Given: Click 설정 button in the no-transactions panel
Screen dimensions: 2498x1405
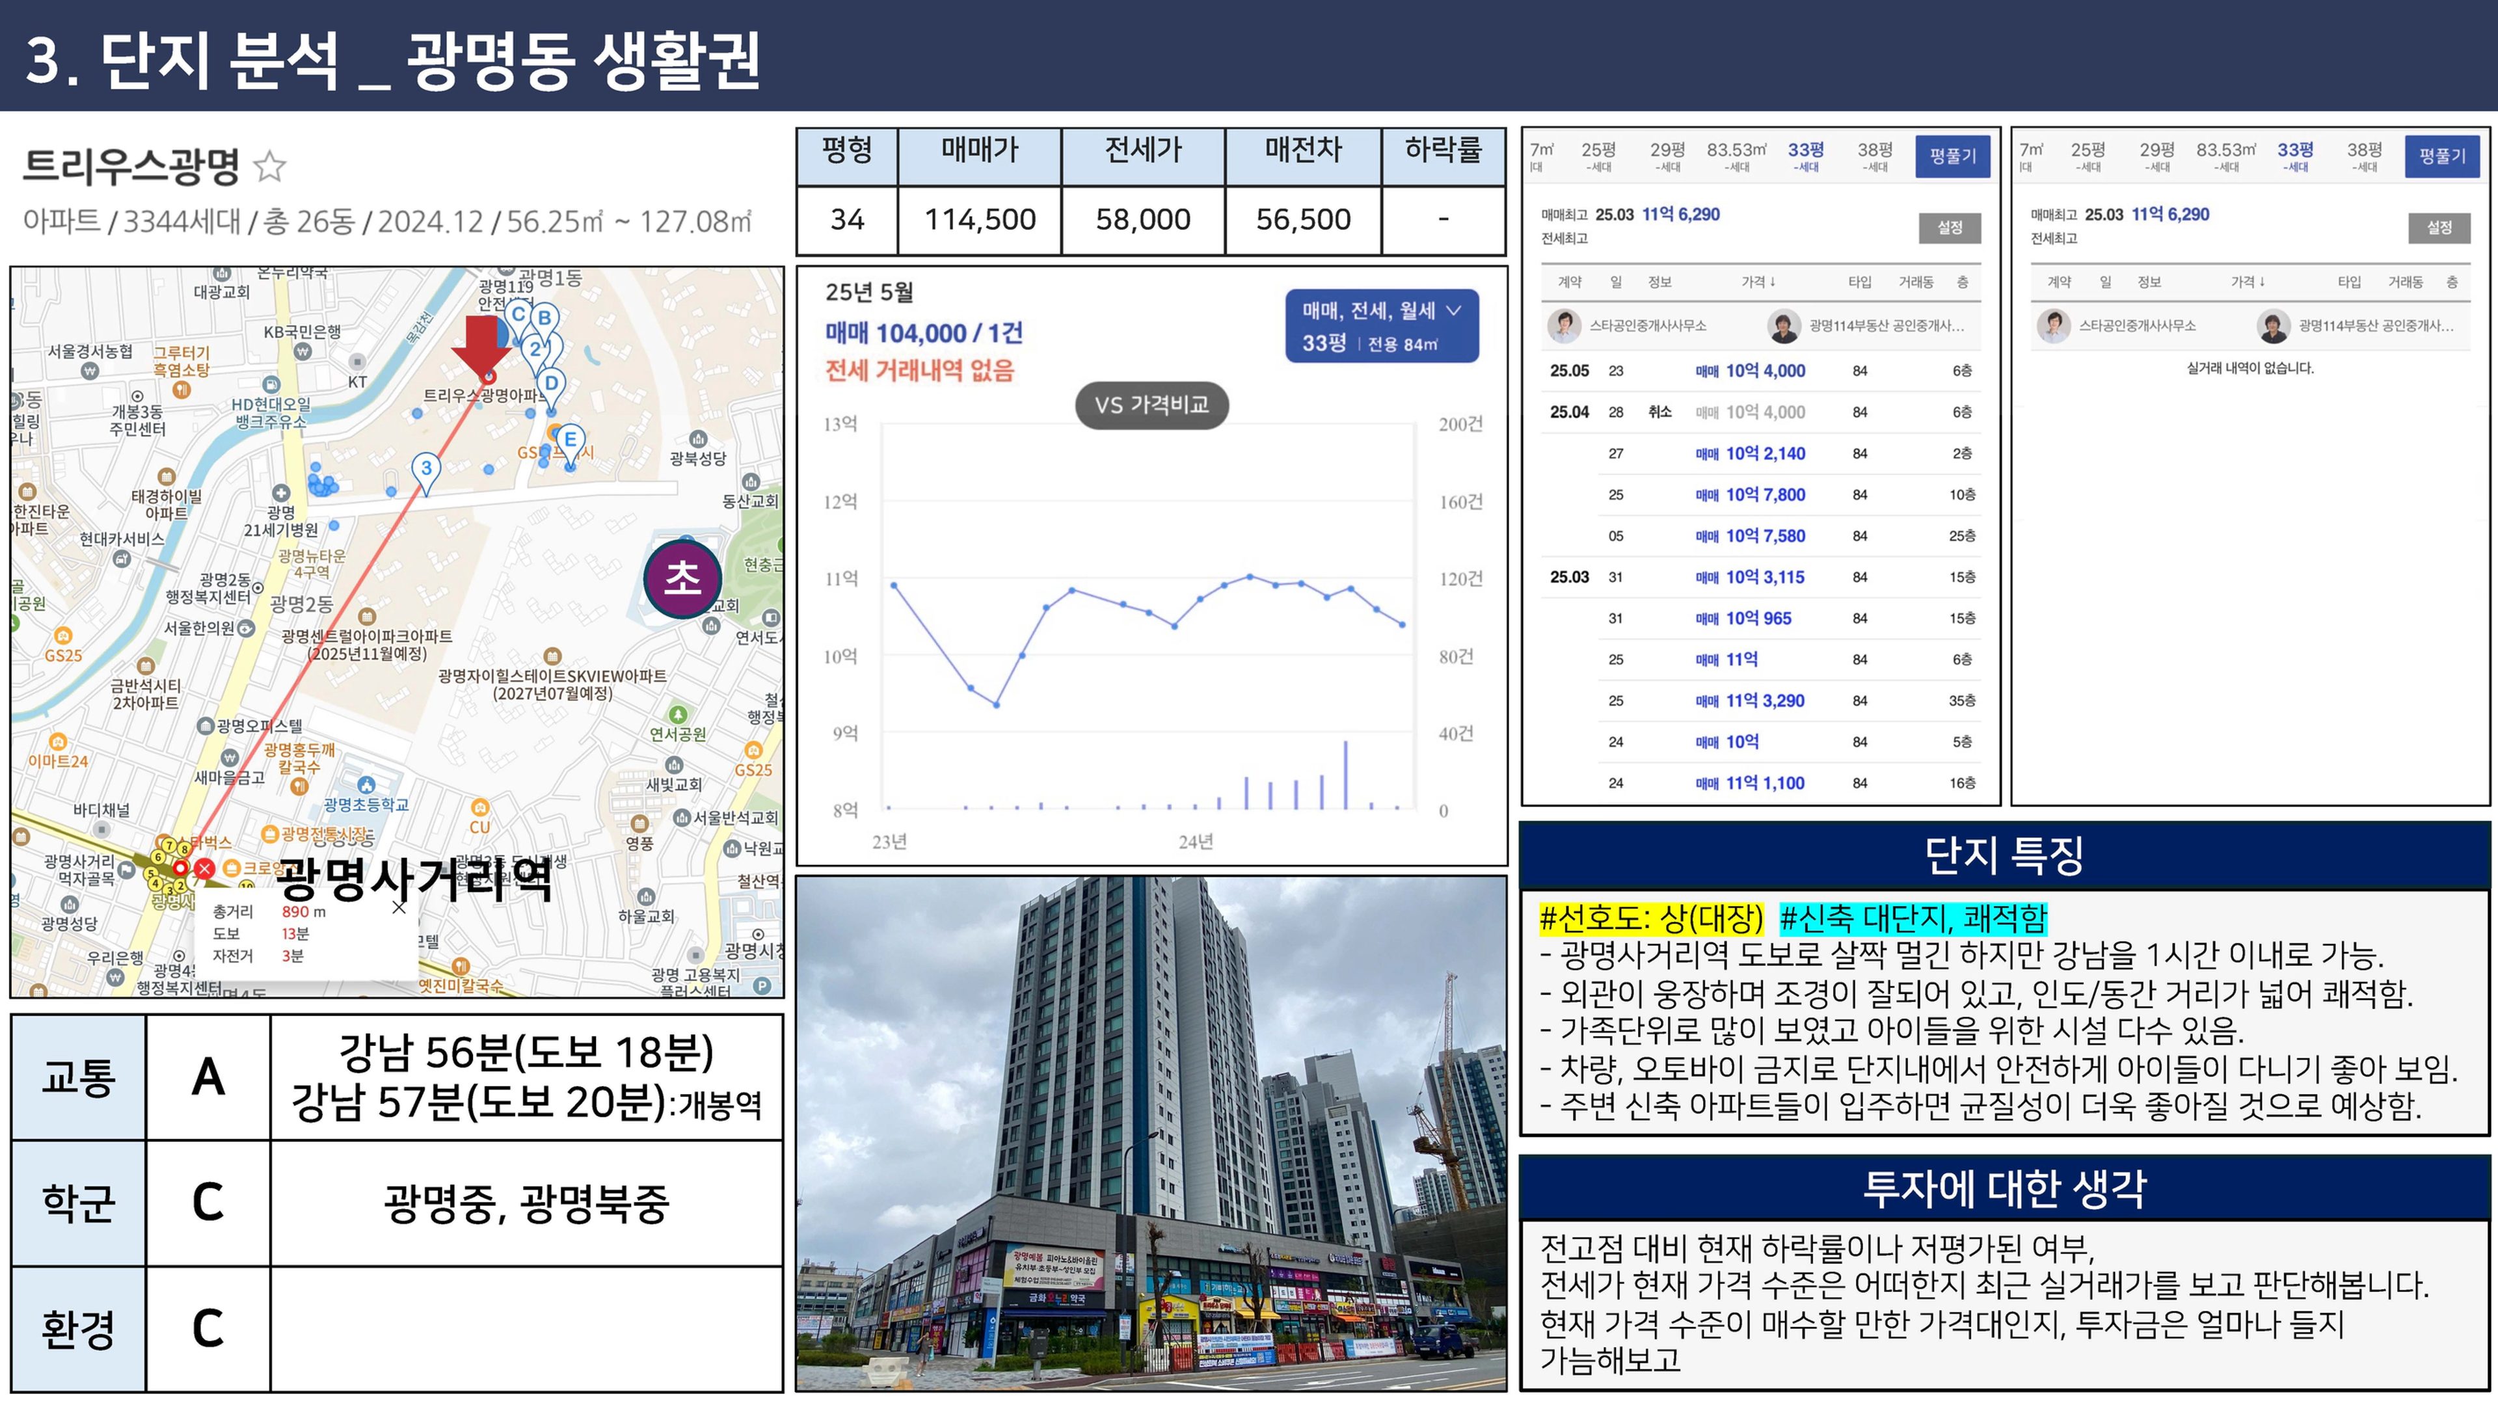Looking at the screenshot, I should point(2439,227).
